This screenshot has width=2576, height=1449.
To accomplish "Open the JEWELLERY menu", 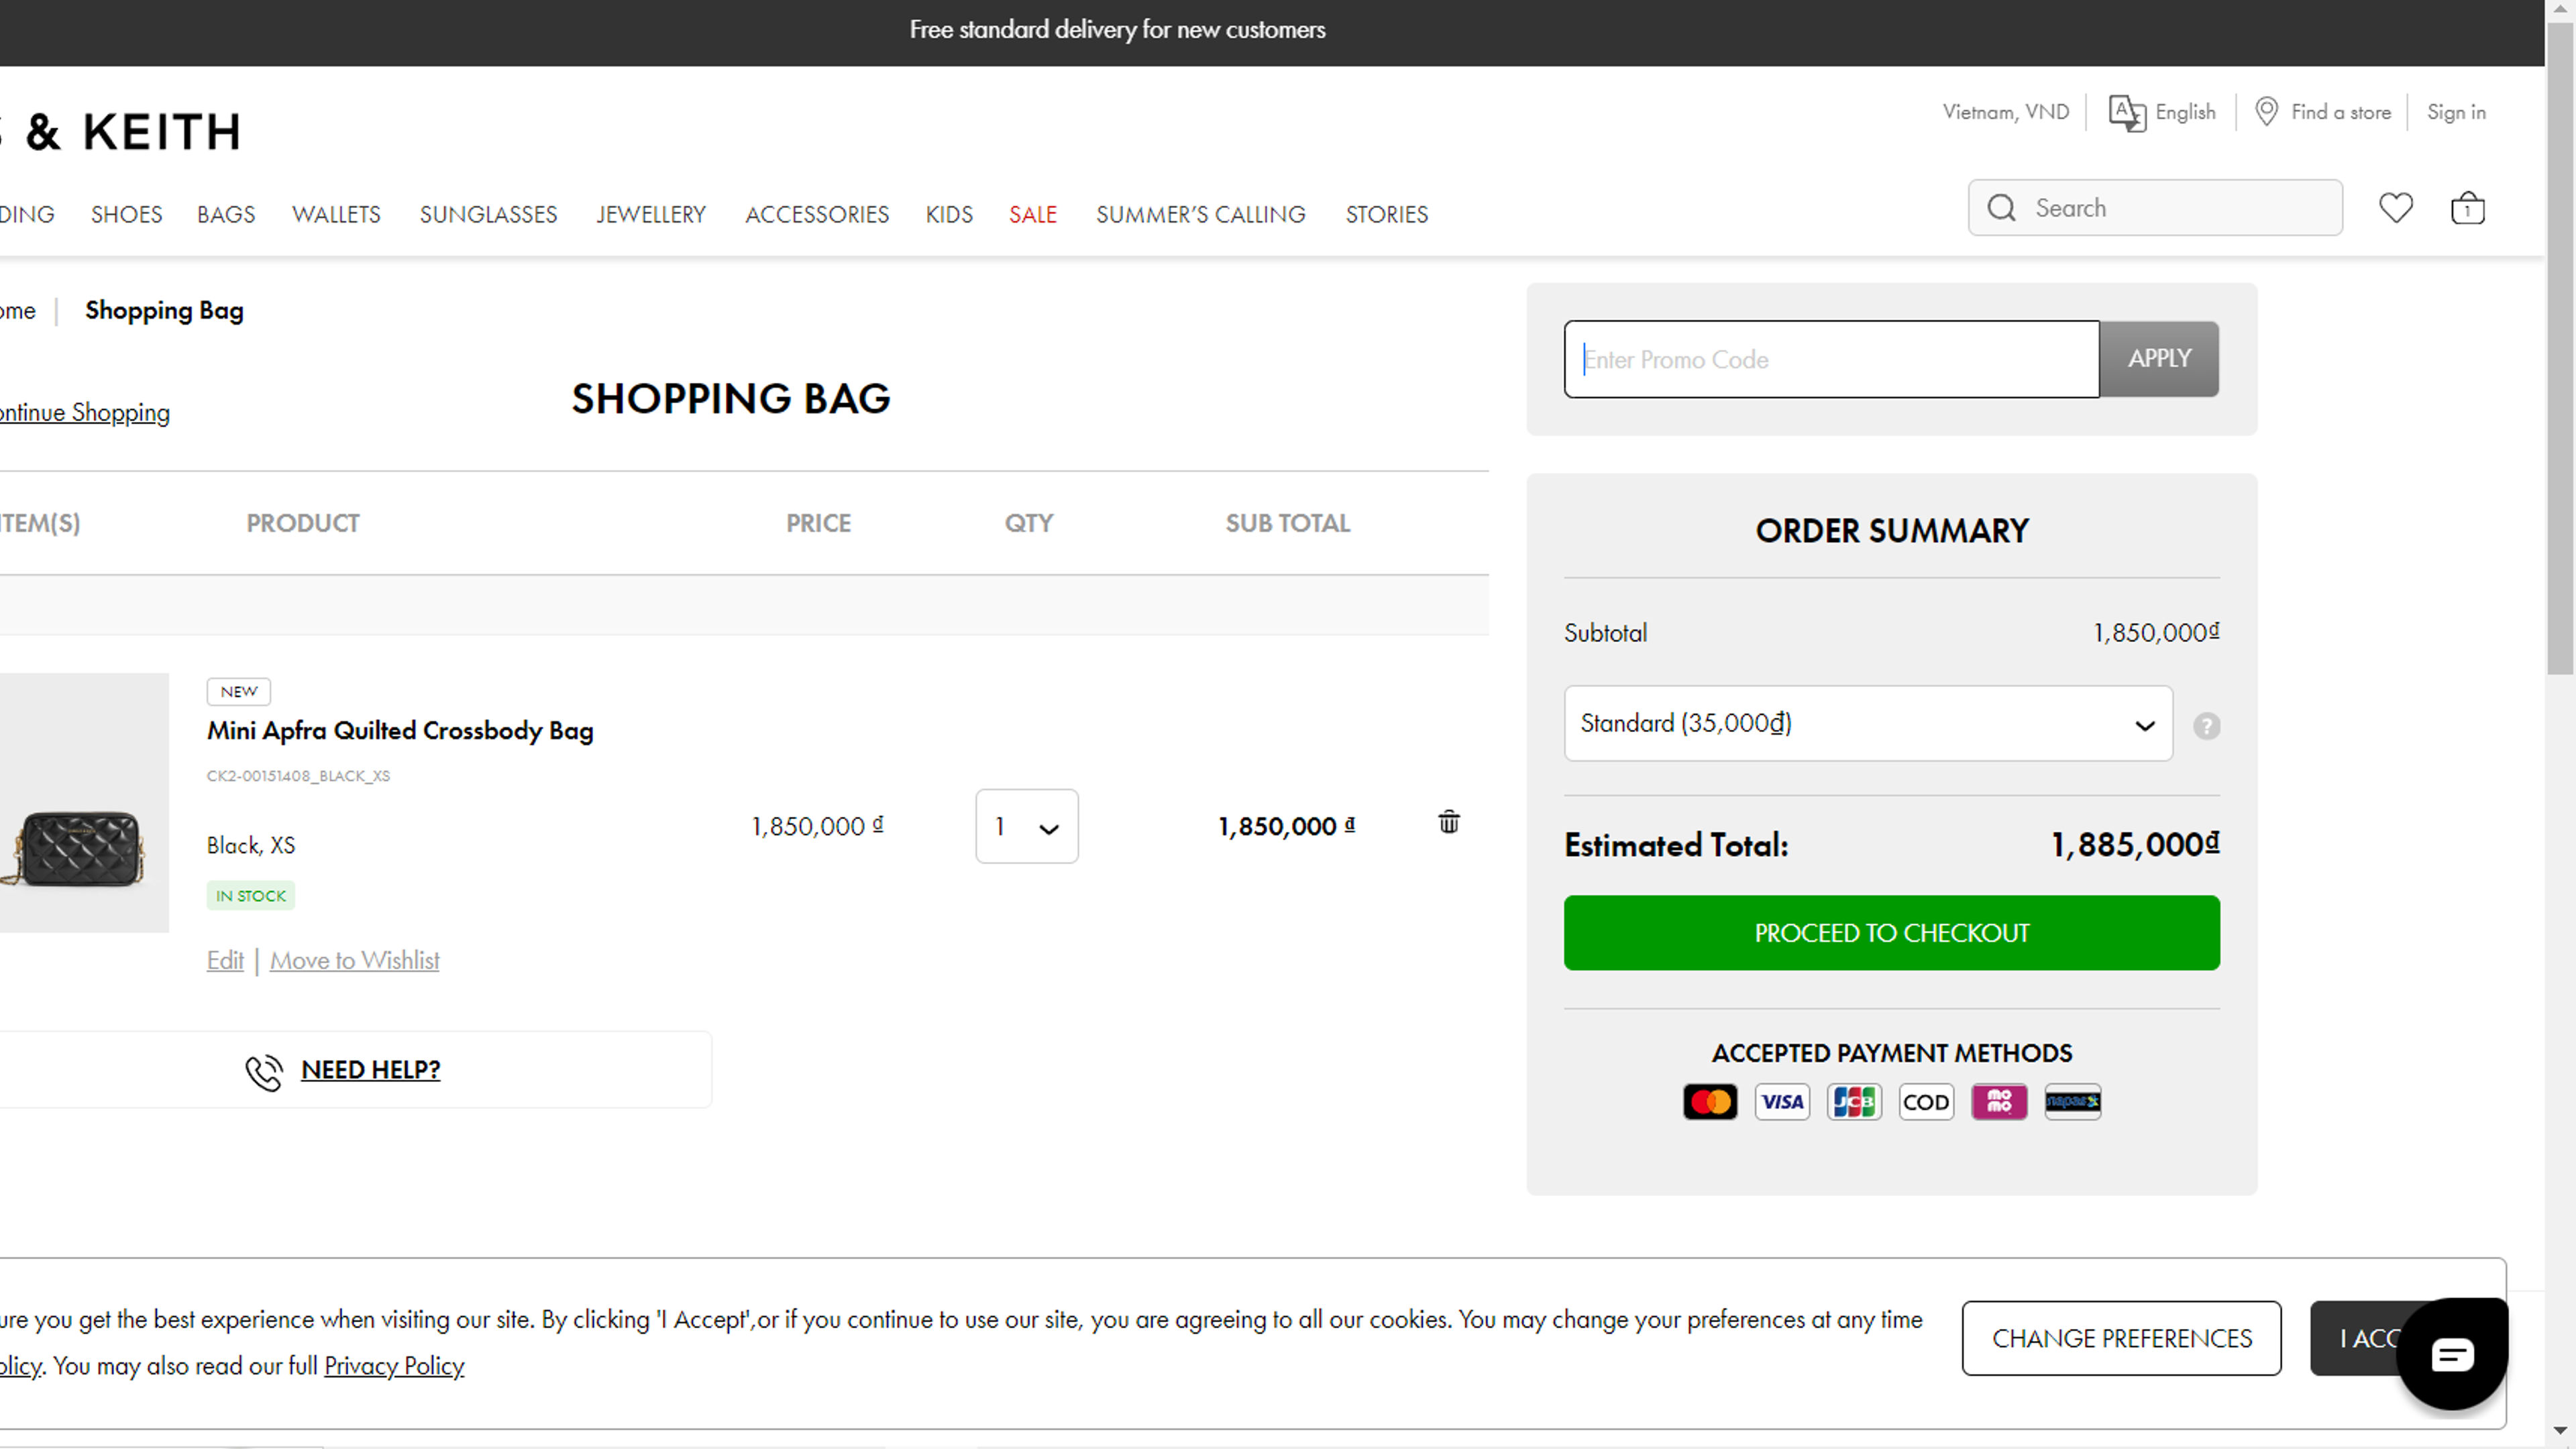I will pos(651,214).
